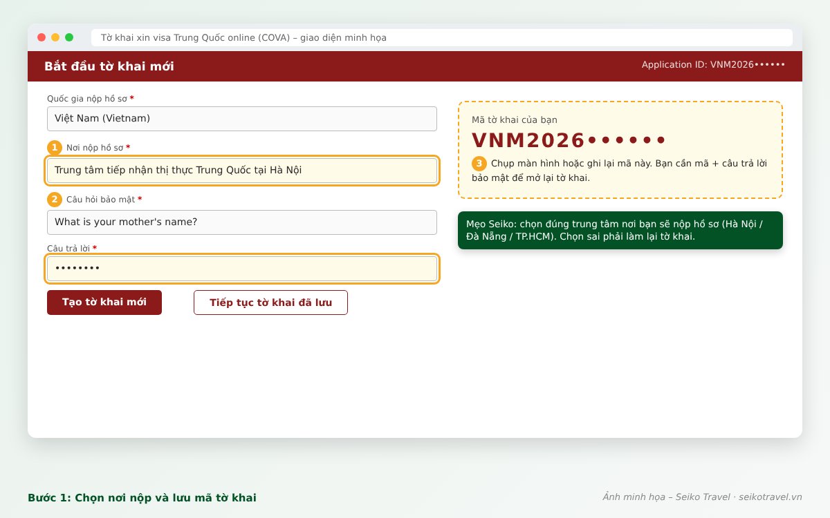The image size is (830, 518).
Task: Click the Chụp màn hình instruction text
Action: pyautogui.click(x=620, y=171)
